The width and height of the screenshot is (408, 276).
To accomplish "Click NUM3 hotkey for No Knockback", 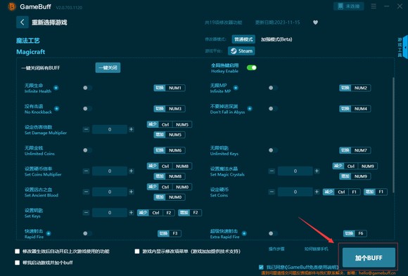I will [x=170, y=109].
